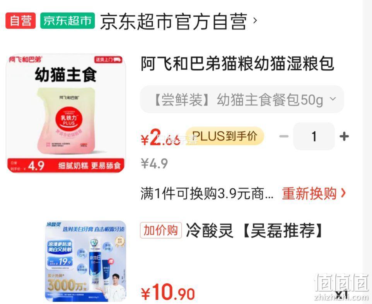Tap the 加价购 tag
Screen dimensions: 372x304
pos(161,230)
